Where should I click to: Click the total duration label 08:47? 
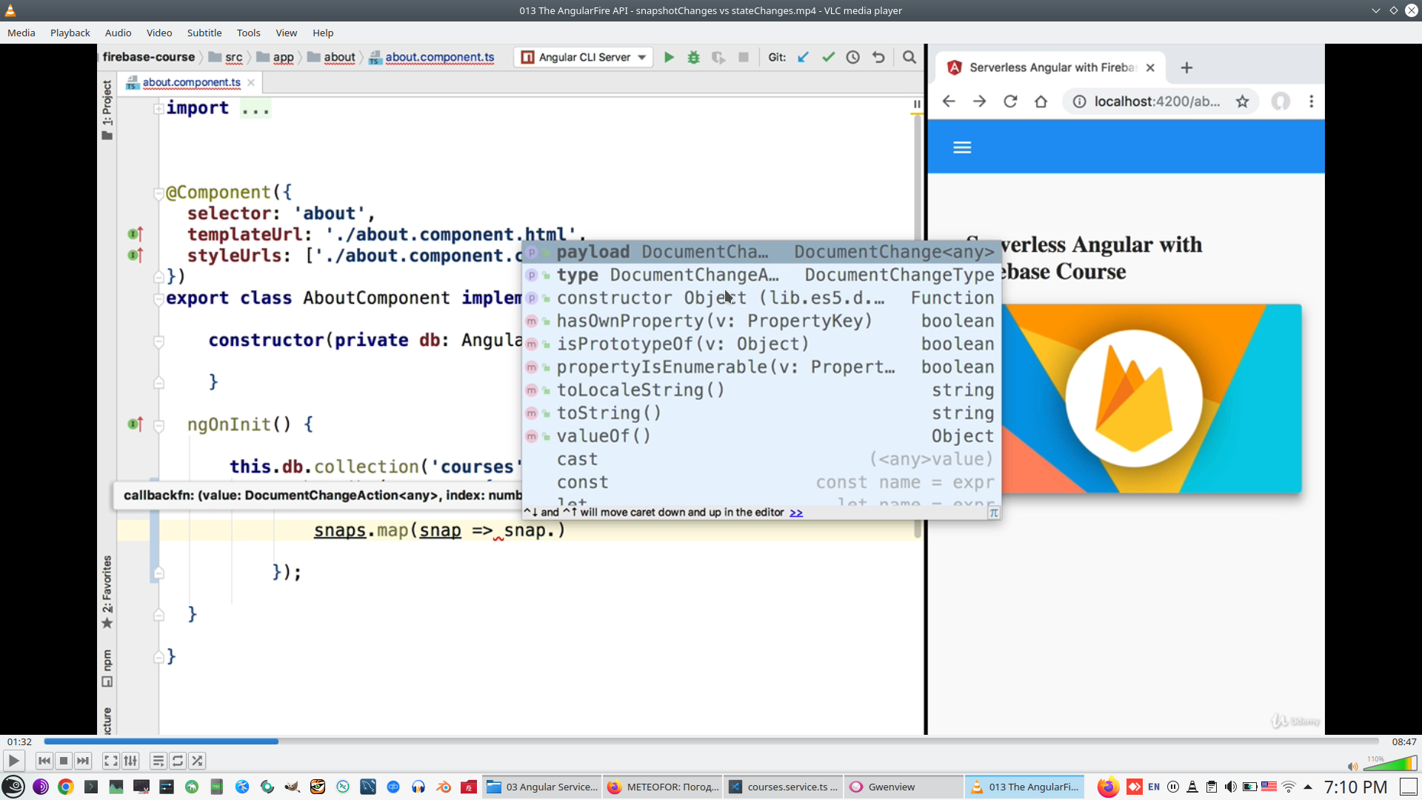tap(1403, 741)
